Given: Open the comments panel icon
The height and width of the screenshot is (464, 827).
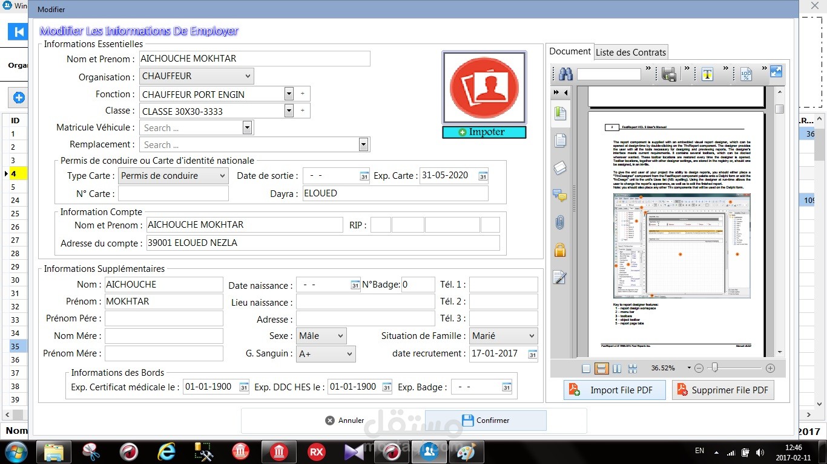Looking at the screenshot, I should [x=560, y=195].
